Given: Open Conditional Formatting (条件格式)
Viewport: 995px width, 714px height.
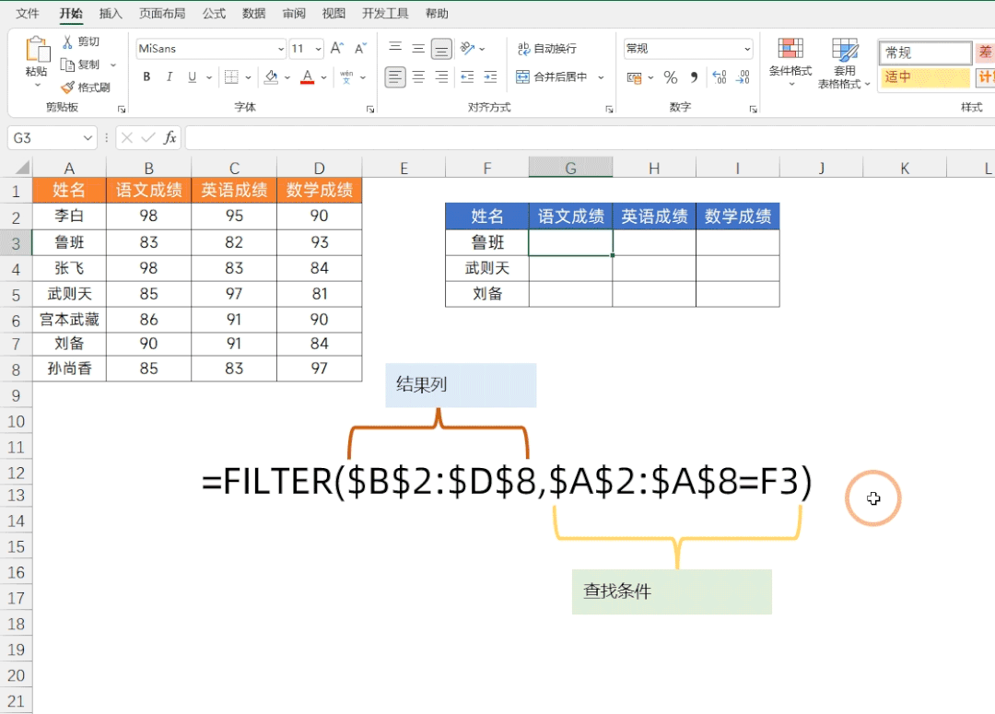Looking at the screenshot, I should (790, 63).
